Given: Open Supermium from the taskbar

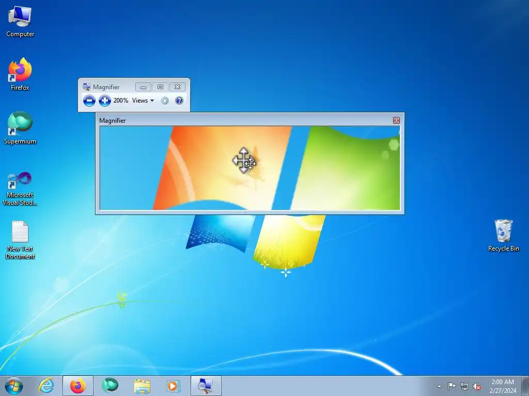Looking at the screenshot, I should tap(110, 386).
